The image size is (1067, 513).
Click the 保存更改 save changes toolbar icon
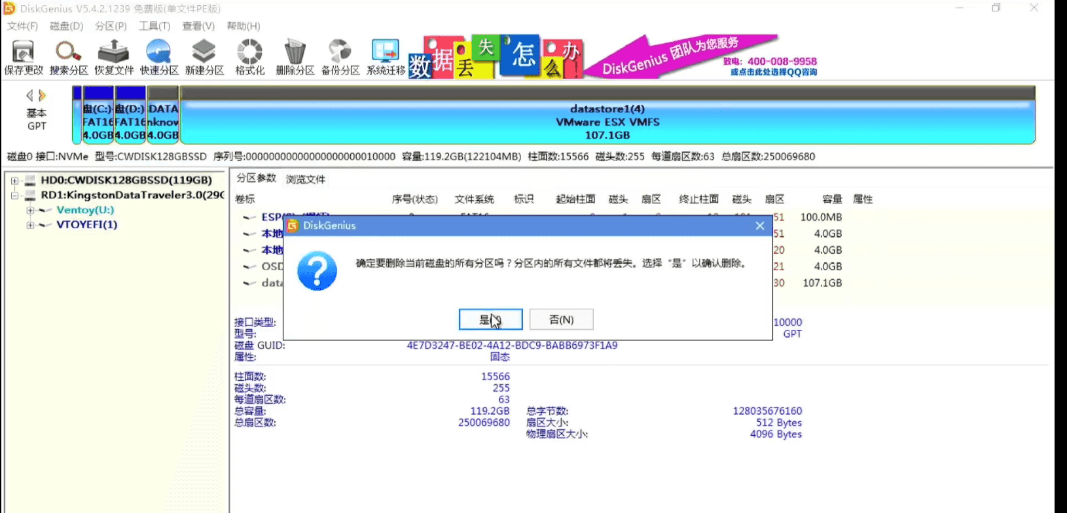[x=24, y=57]
